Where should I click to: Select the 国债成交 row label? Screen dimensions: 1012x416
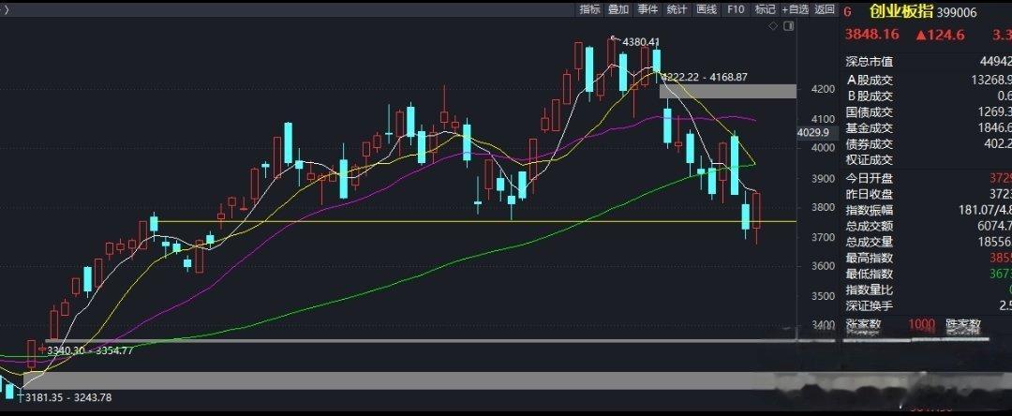point(870,112)
